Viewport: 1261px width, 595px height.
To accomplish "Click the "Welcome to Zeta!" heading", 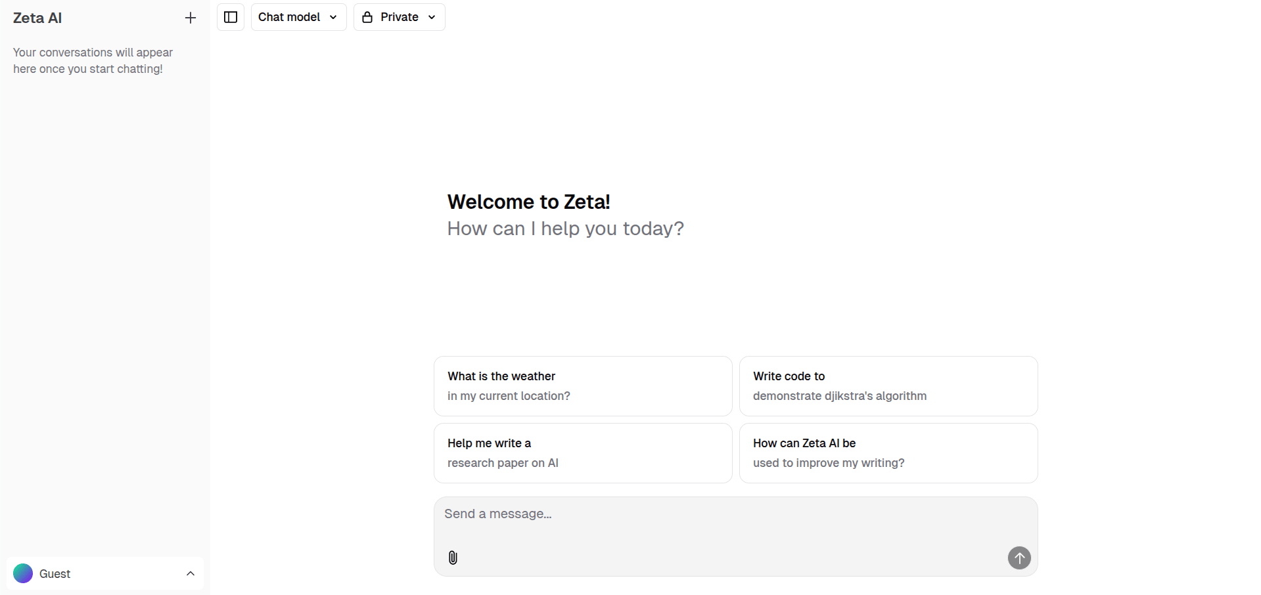I will click(x=529, y=202).
